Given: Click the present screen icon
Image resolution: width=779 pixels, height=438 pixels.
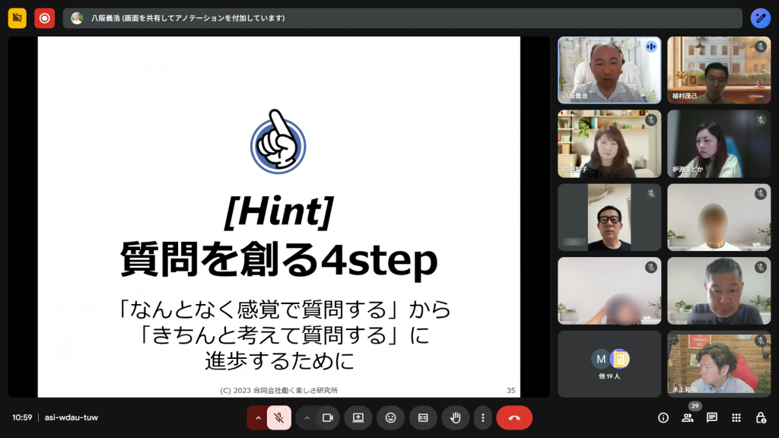Looking at the screenshot, I should pos(358,417).
